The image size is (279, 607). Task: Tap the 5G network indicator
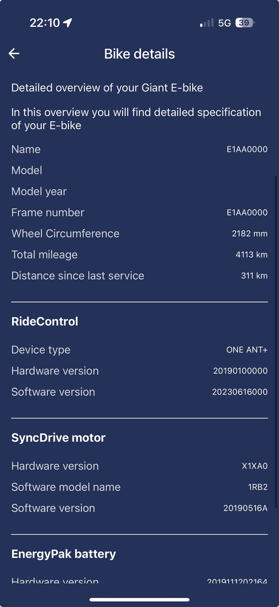224,23
